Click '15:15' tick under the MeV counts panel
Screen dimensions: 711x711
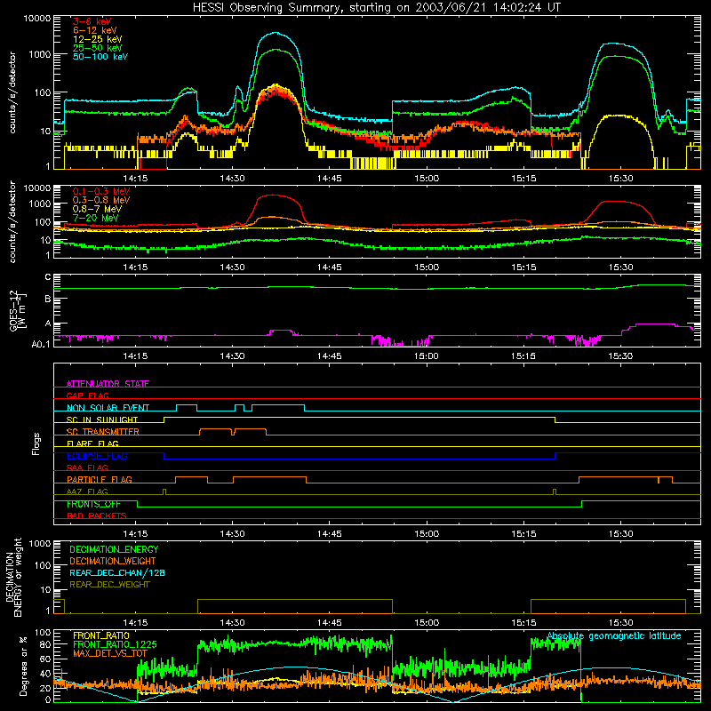click(x=523, y=268)
